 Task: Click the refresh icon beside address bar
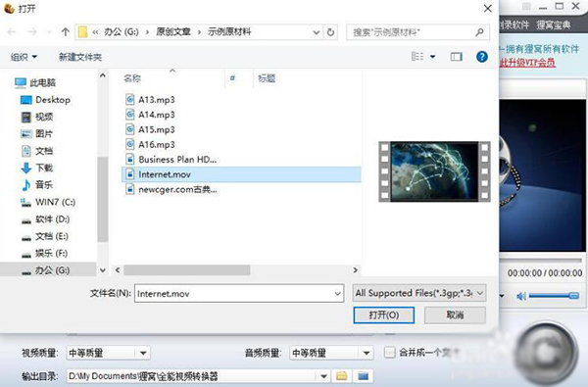click(x=330, y=32)
